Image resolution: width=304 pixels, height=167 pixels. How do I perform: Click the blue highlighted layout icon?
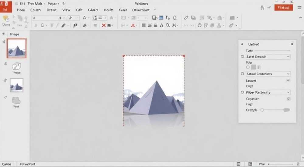pos(161,18)
